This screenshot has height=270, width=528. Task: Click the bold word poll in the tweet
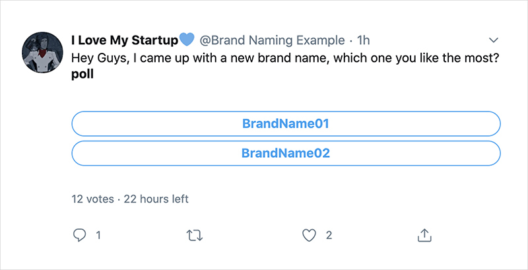[x=82, y=75]
